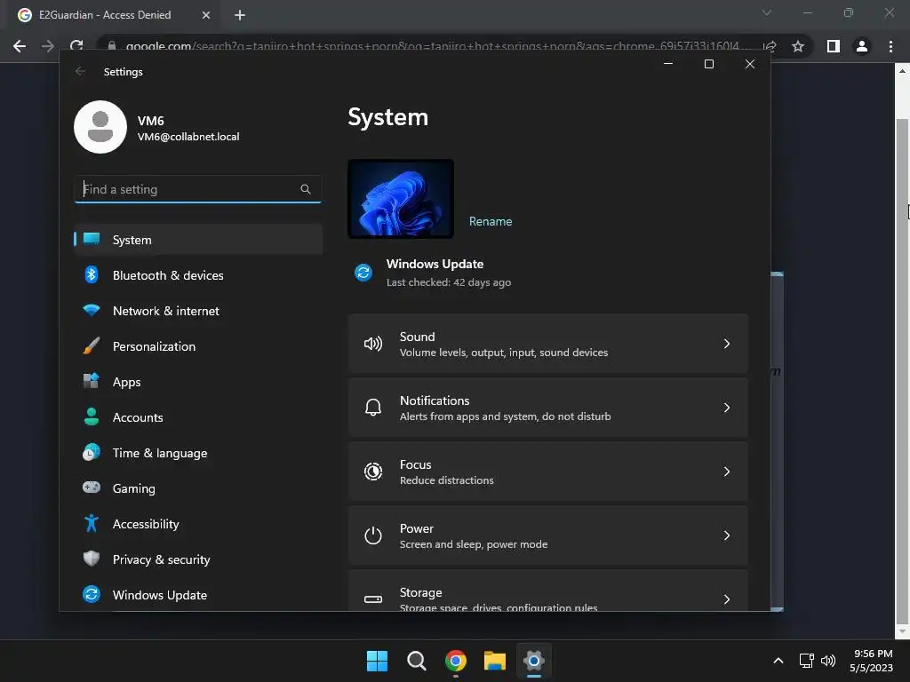This screenshot has width=910, height=682.
Task: Click Find a setting search field
Action: point(198,189)
